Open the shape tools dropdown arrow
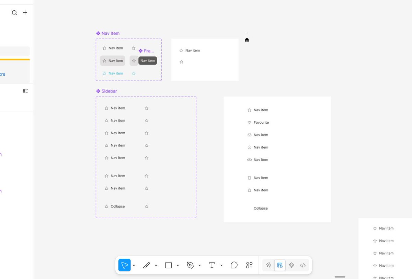The width and height of the screenshot is (412, 279). pos(178,265)
